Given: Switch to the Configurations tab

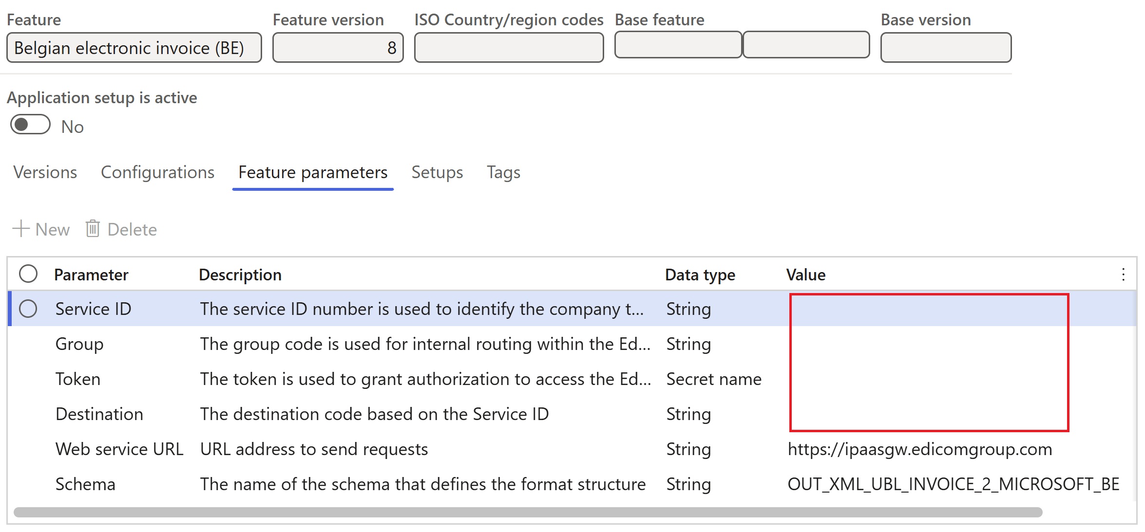Looking at the screenshot, I should pos(157,172).
